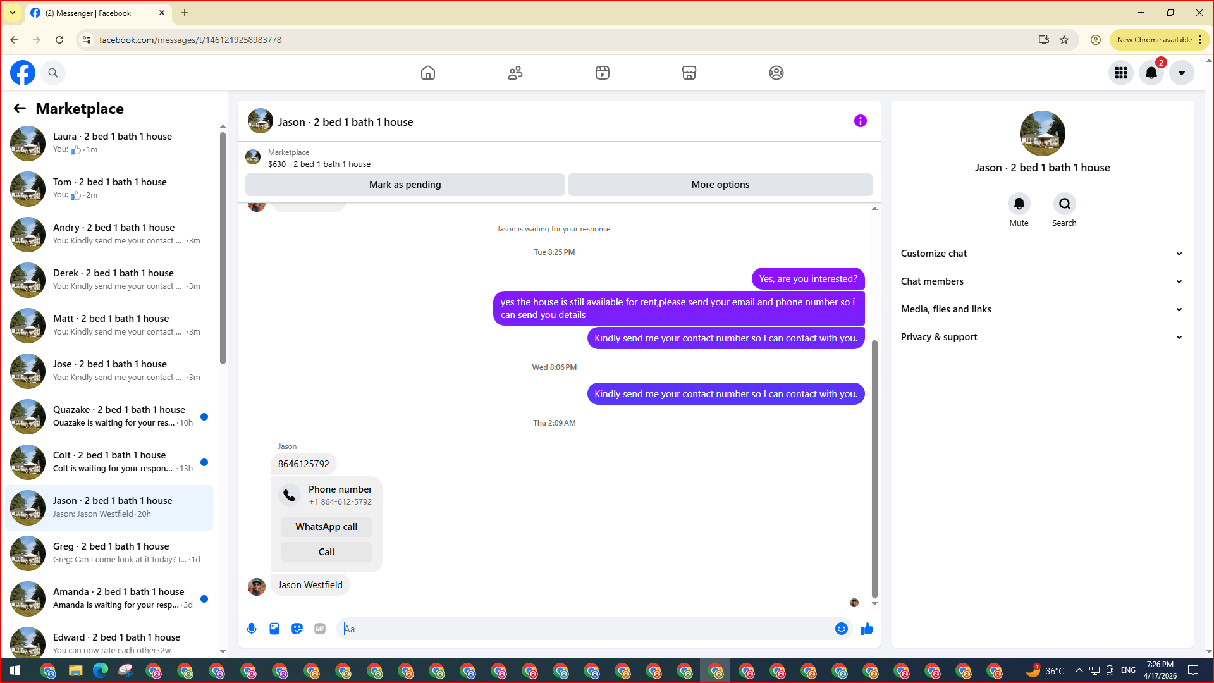Viewport: 1214px width, 683px height.
Task: Click the WhatsApp call button
Action: coord(326,527)
